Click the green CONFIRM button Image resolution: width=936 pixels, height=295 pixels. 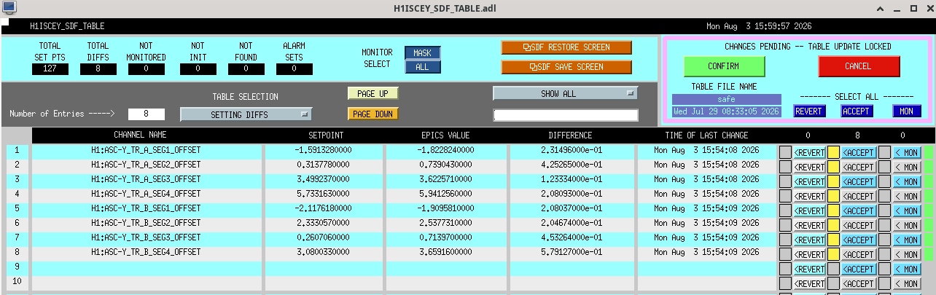[x=724, y=66]
